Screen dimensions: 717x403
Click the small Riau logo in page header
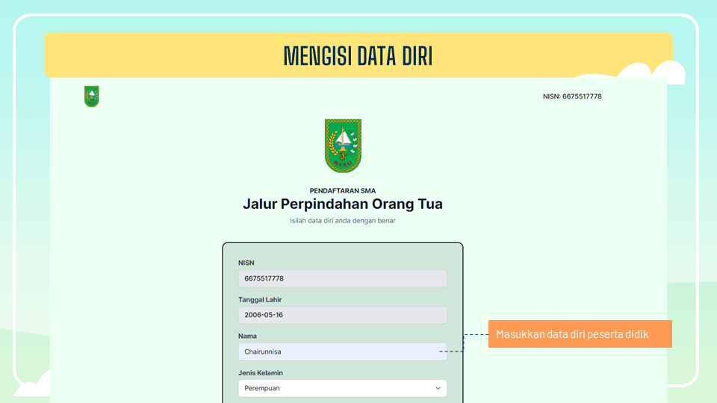point(91,96)
